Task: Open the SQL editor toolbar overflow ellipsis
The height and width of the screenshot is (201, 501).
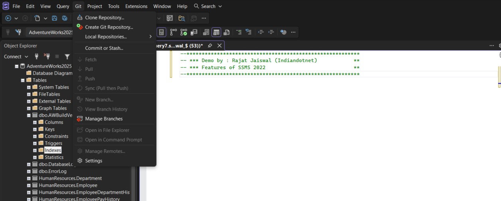Action: pyautogui.click(x=293, y=32)
